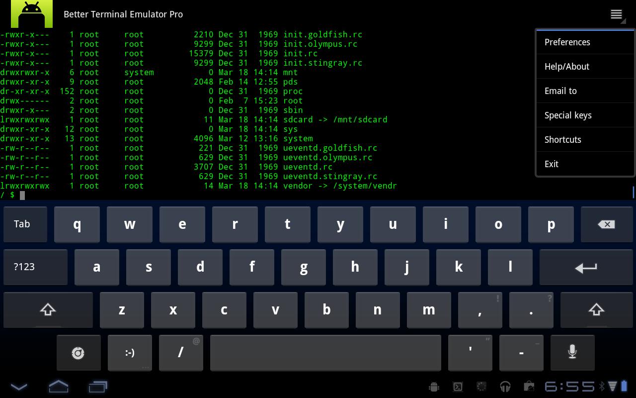Tap the letter u key

[x=393, y=224]
